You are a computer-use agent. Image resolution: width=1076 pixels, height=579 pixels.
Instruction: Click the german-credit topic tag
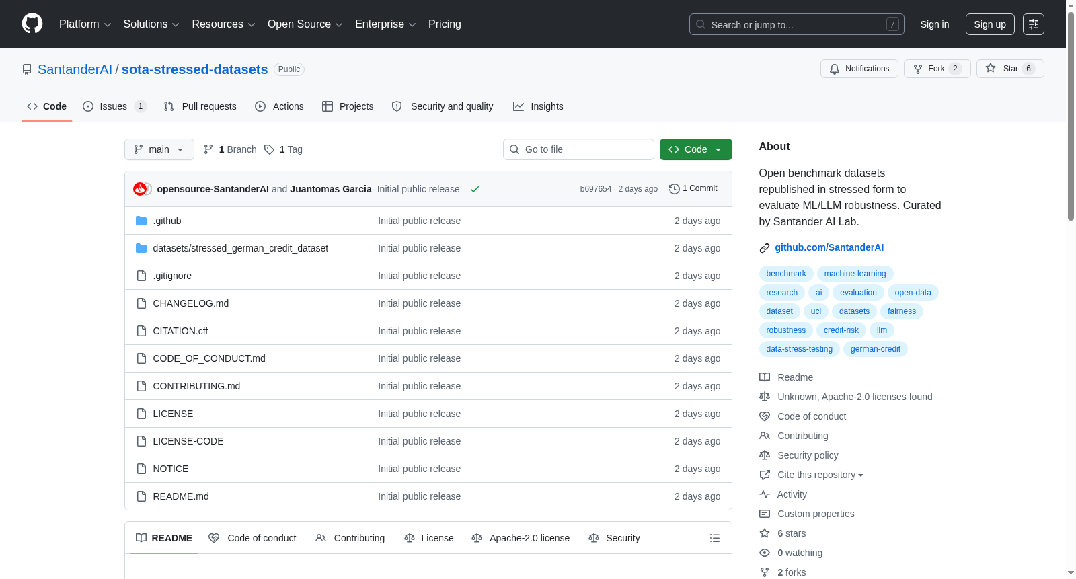[x=875, y=349]
